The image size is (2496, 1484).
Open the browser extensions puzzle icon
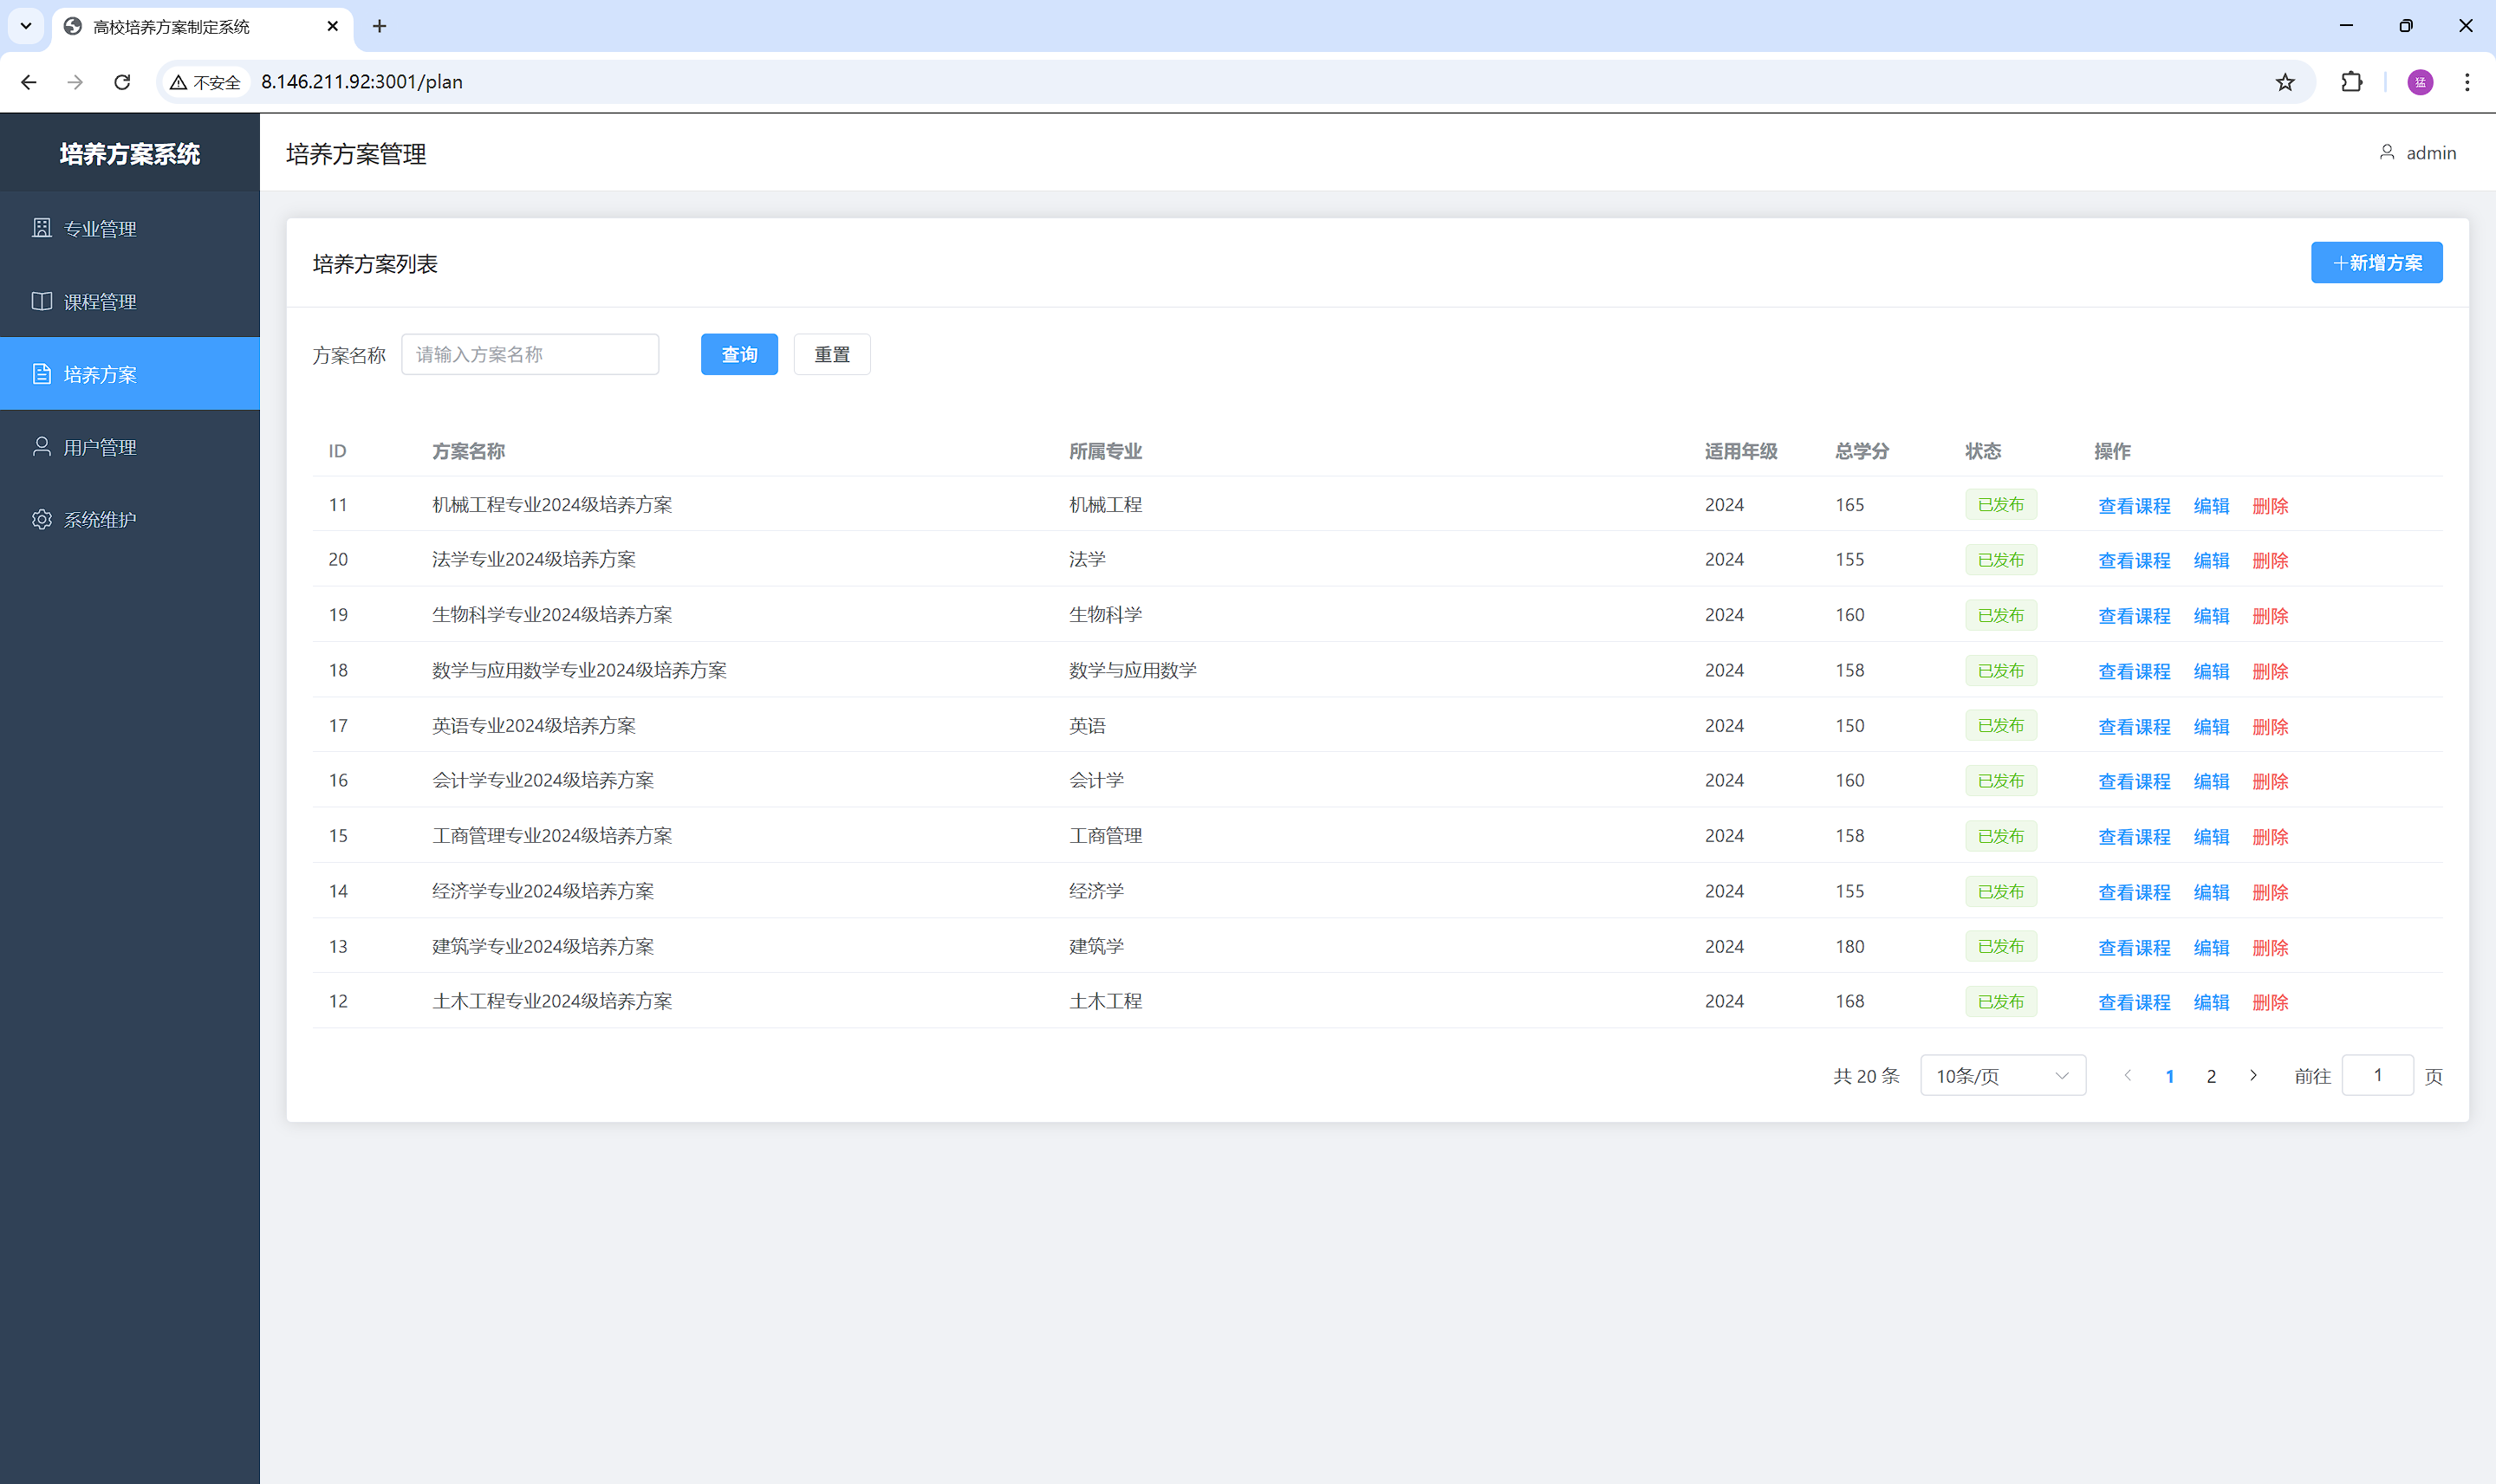(x=2351, y=82)
